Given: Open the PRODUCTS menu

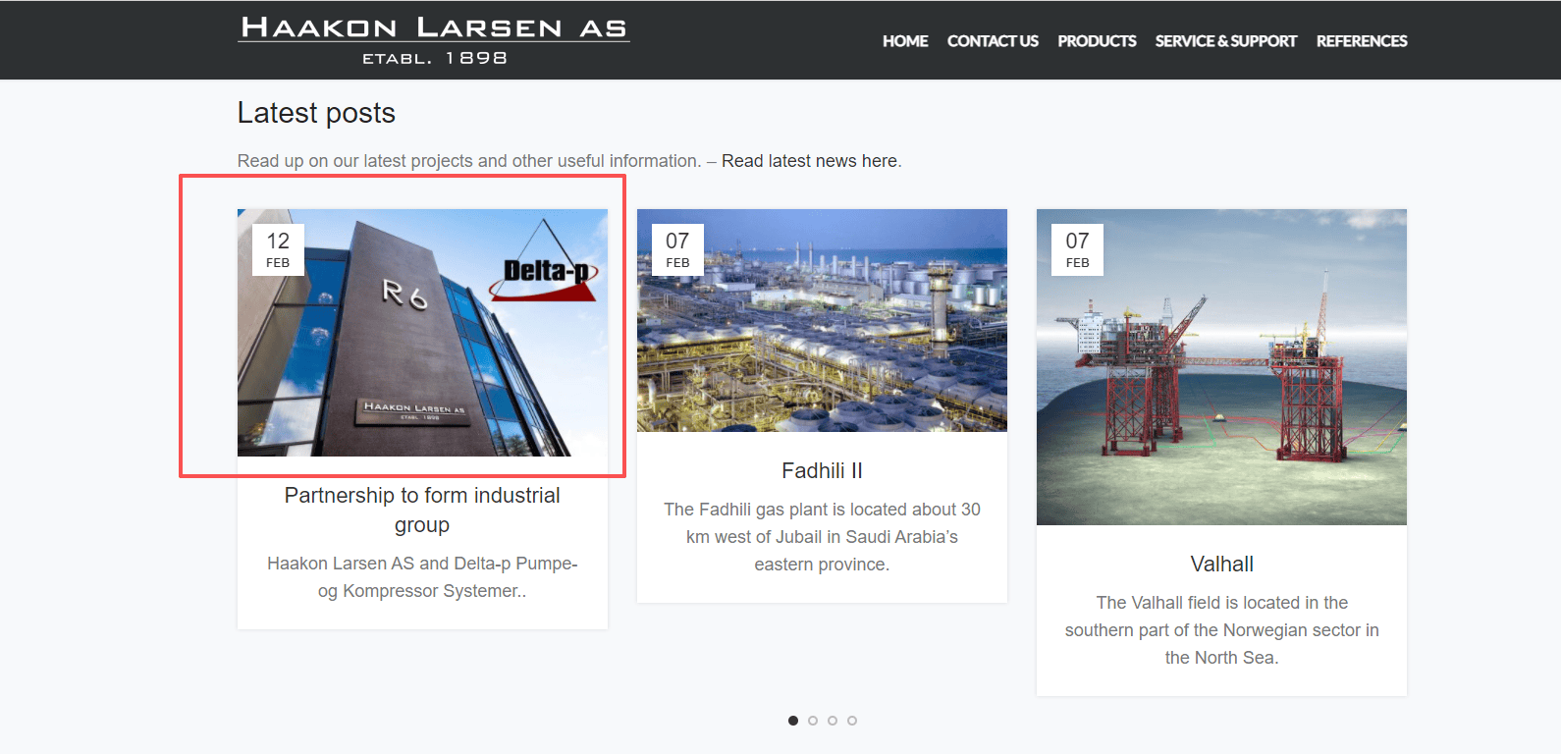Looking at the screenshot, I should [x=1097, y=41].
